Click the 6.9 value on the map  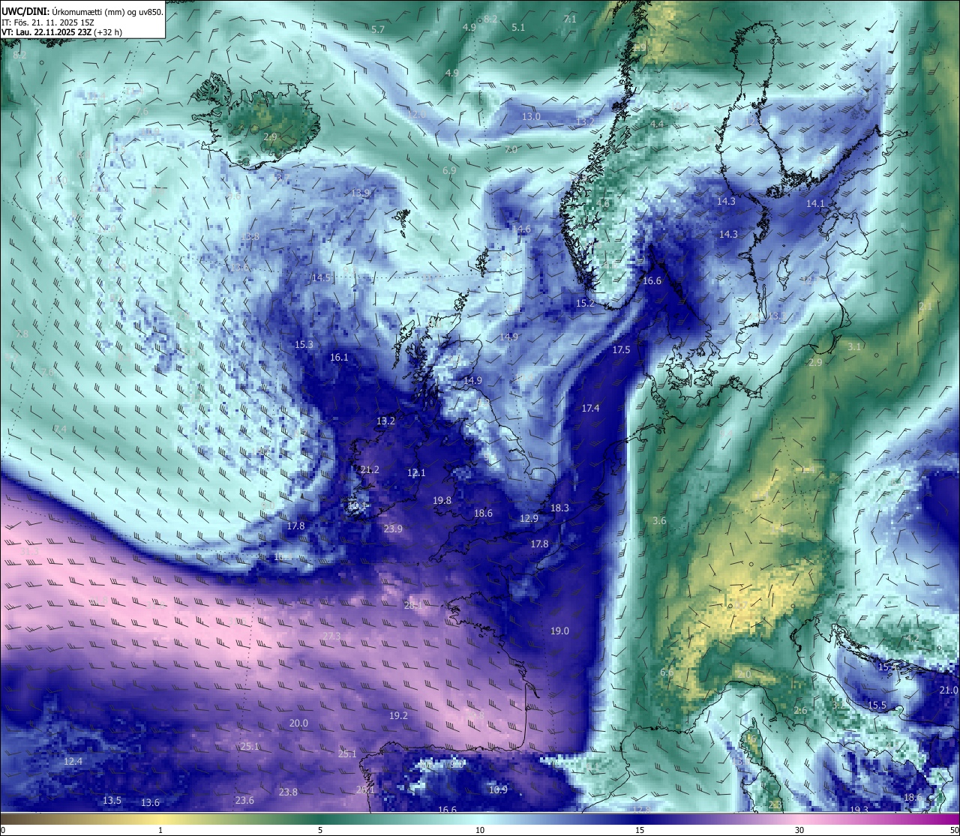pos(449,171)
